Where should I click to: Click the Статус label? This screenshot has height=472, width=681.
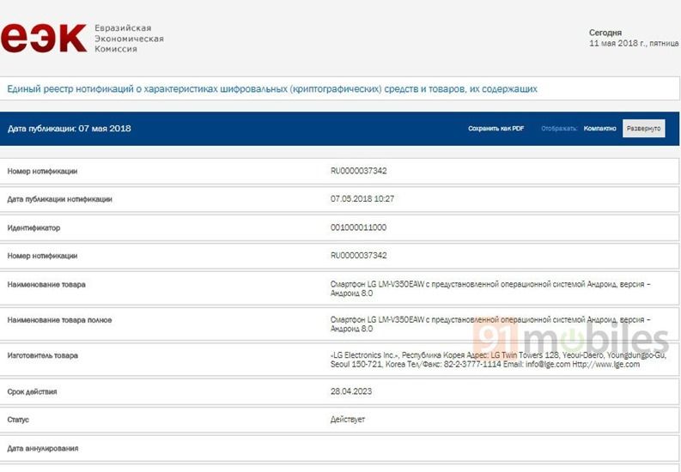pos(18,420)
